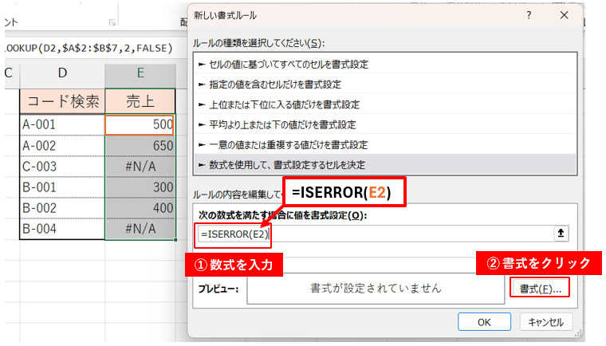Click the help question mark in dialog title
Viewport: 606px width, 346px height.
tap(529, 15)
